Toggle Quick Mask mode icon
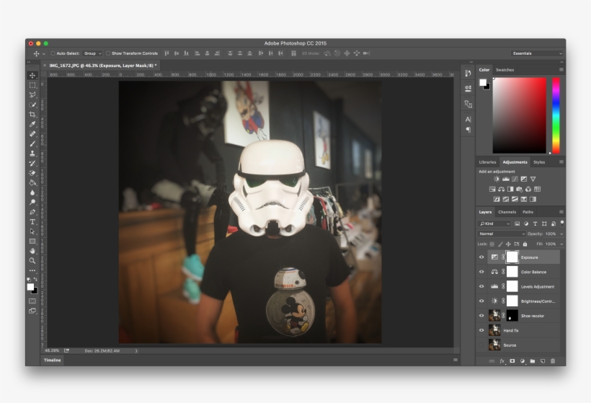 click(x=32, y=301)
